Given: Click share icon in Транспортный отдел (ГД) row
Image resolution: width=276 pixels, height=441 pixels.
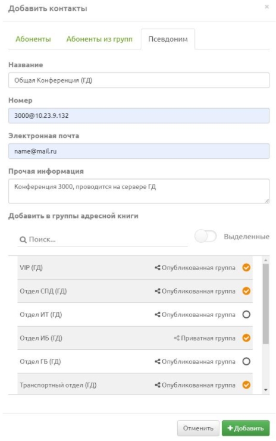Looking at the screenshot, I should (158, 384).
